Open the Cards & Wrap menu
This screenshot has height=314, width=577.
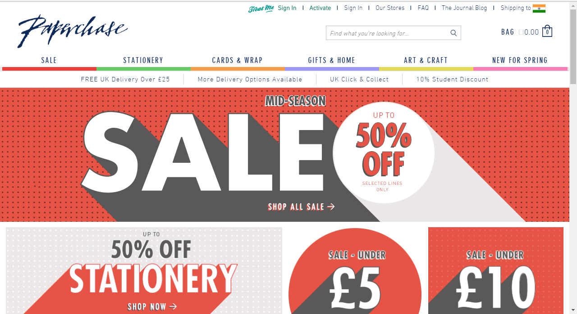pyautogui.click(x=238, y=60)
